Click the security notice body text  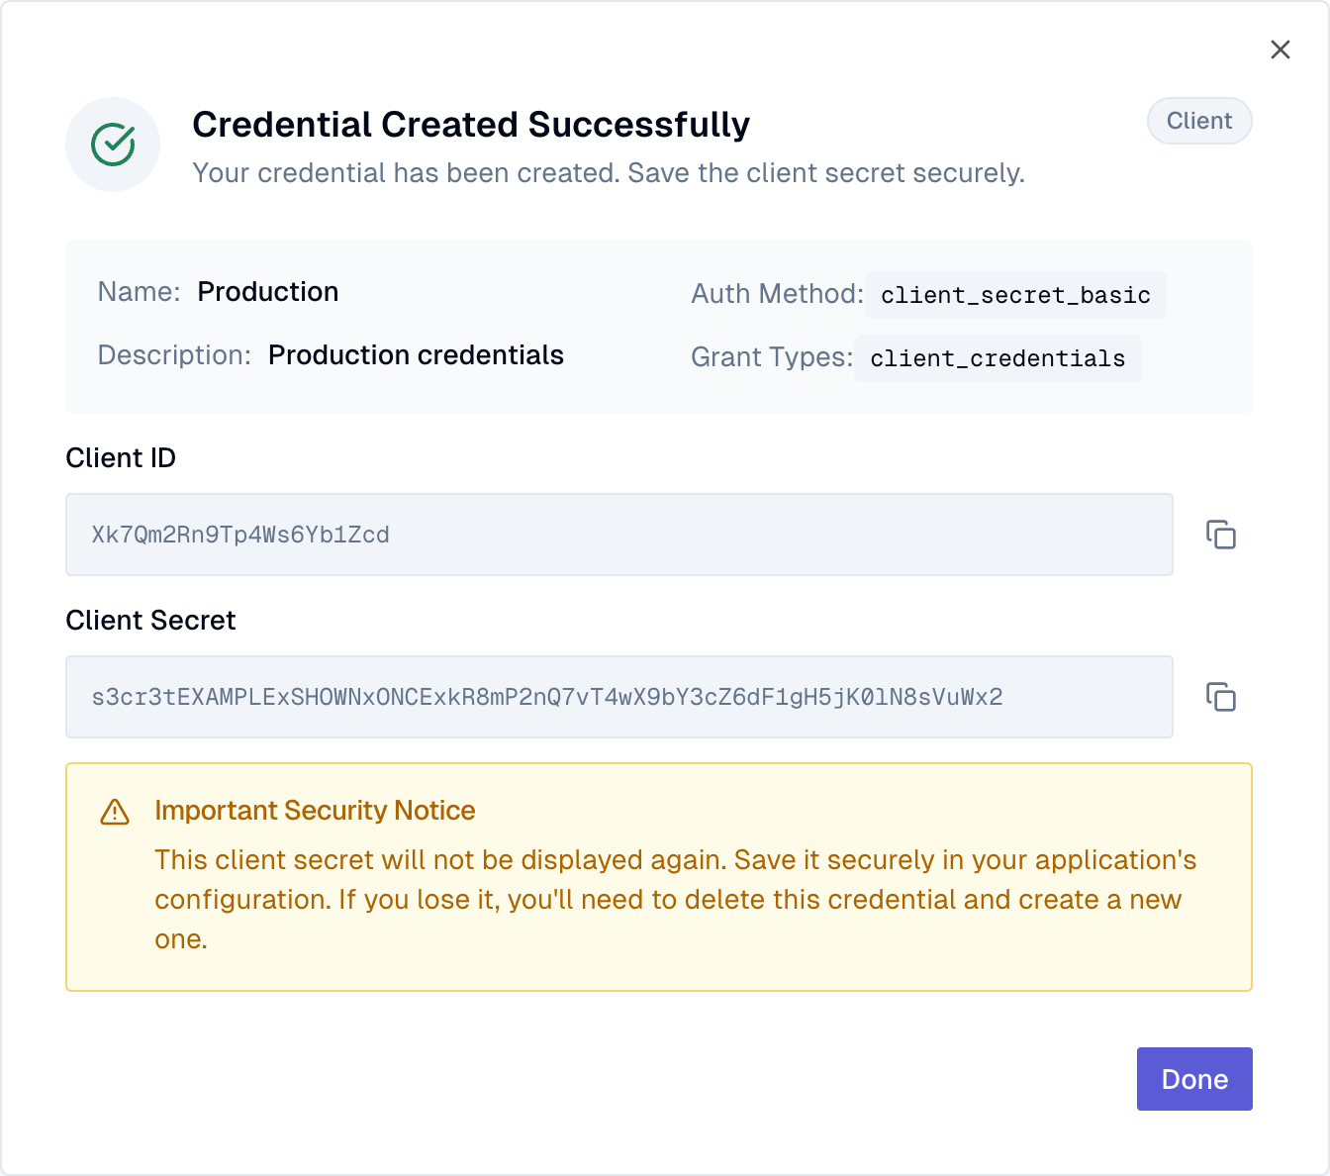[x=676, y=900]
